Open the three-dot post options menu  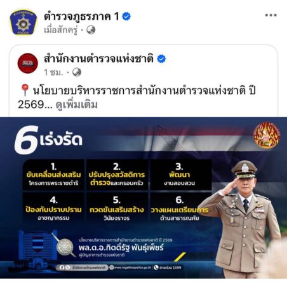pyautogui.click(x=270, y=15)
